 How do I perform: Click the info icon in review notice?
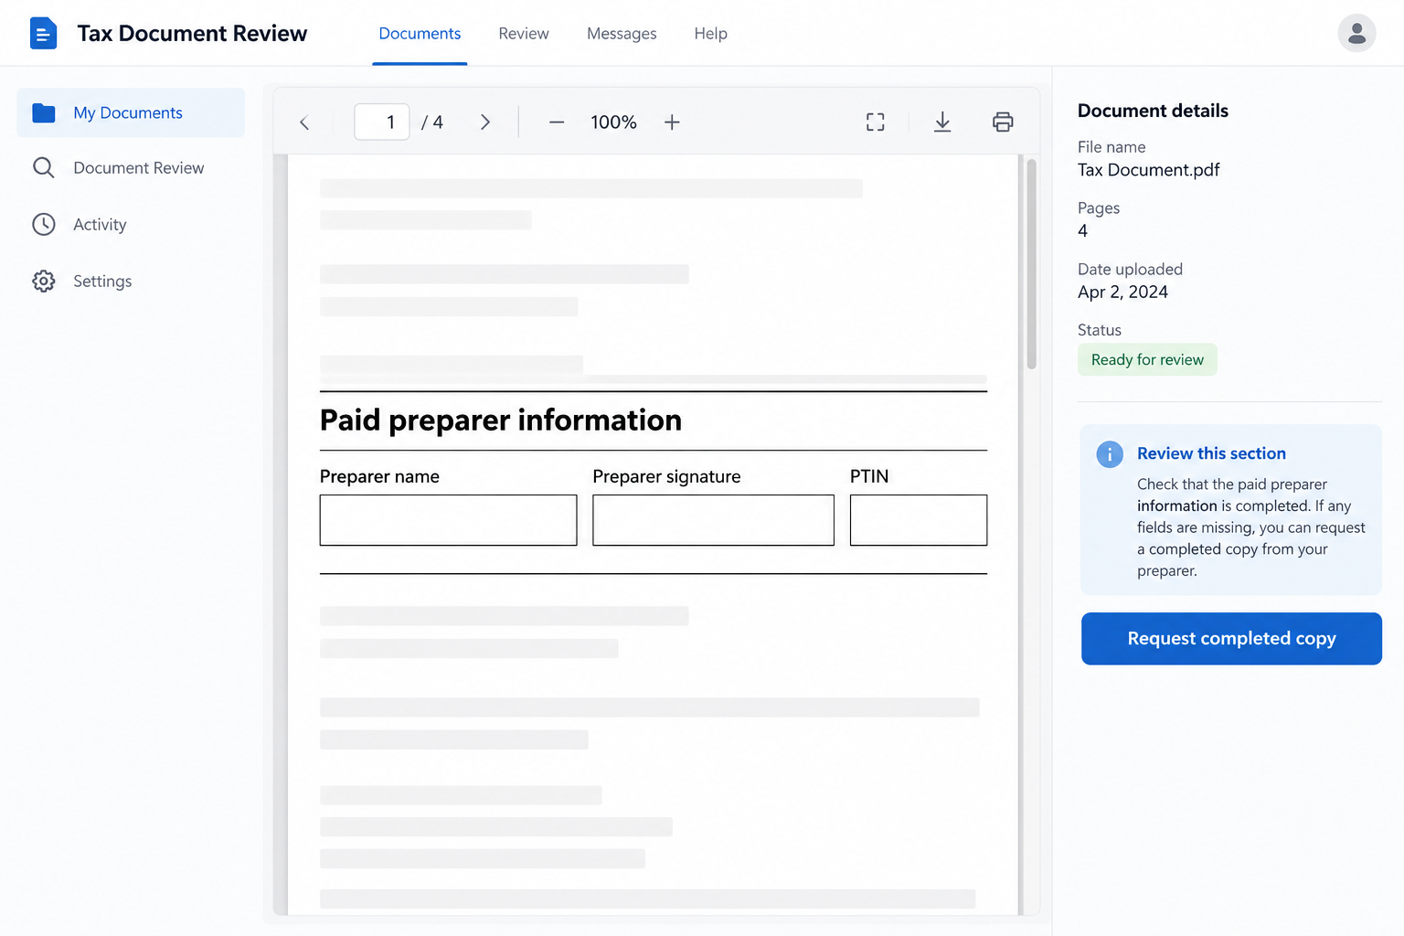(1110, 454)
